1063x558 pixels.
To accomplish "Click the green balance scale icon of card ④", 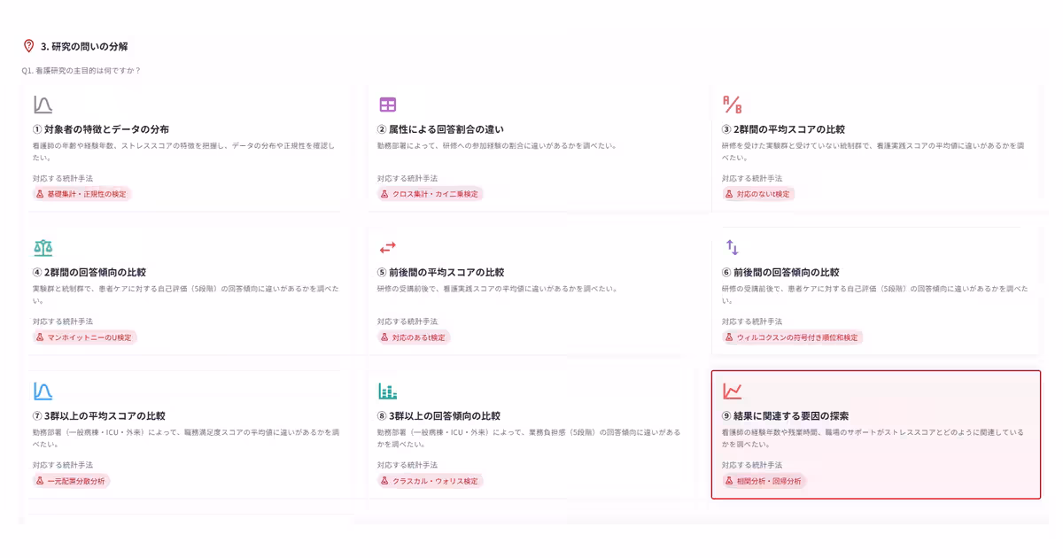I will tap(43, 247).
